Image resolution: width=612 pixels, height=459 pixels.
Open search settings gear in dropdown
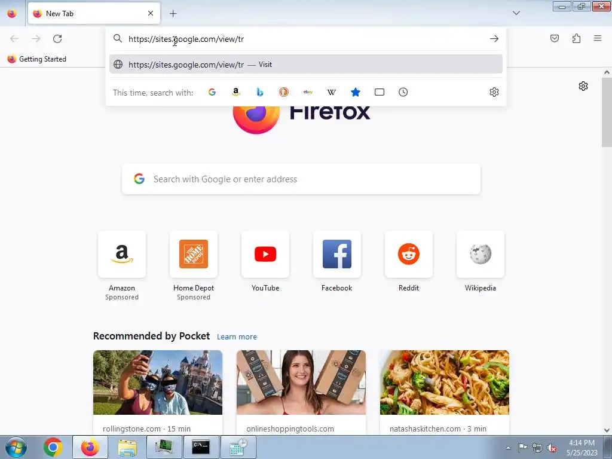494,92
